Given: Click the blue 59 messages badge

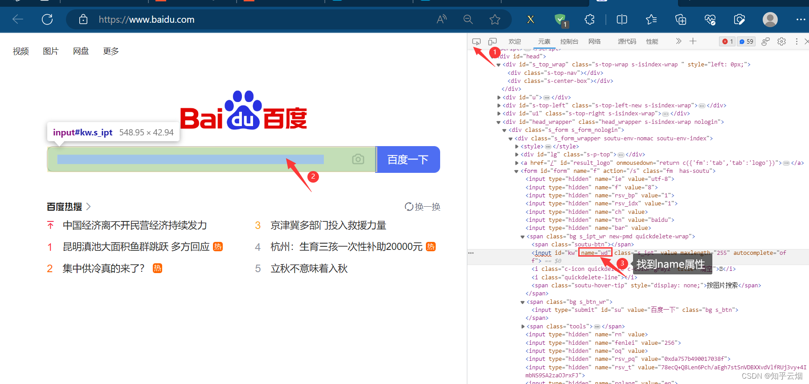Looking at the screenshot, I should click(746, 41).
